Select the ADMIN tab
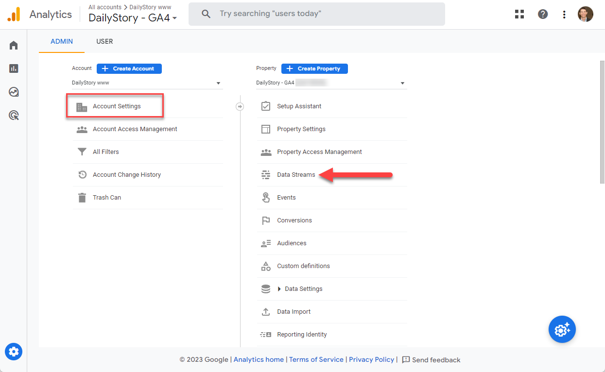 61,41
